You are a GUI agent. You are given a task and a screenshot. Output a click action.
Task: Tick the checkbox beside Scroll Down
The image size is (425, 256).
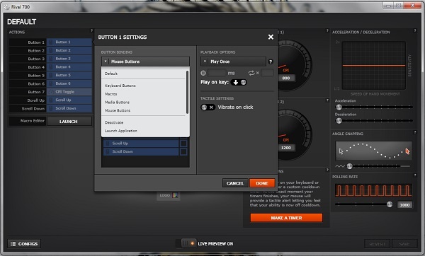click(183, 151)
